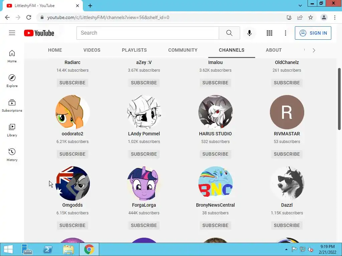This screenshot has height=256, width=342.
Task: Show hidden tray icons arrow
Action: point(286,249)
